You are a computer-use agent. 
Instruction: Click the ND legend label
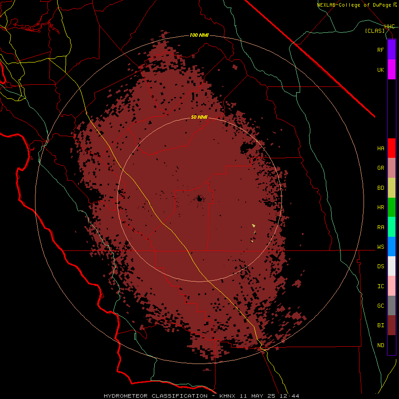pos(380,345)
